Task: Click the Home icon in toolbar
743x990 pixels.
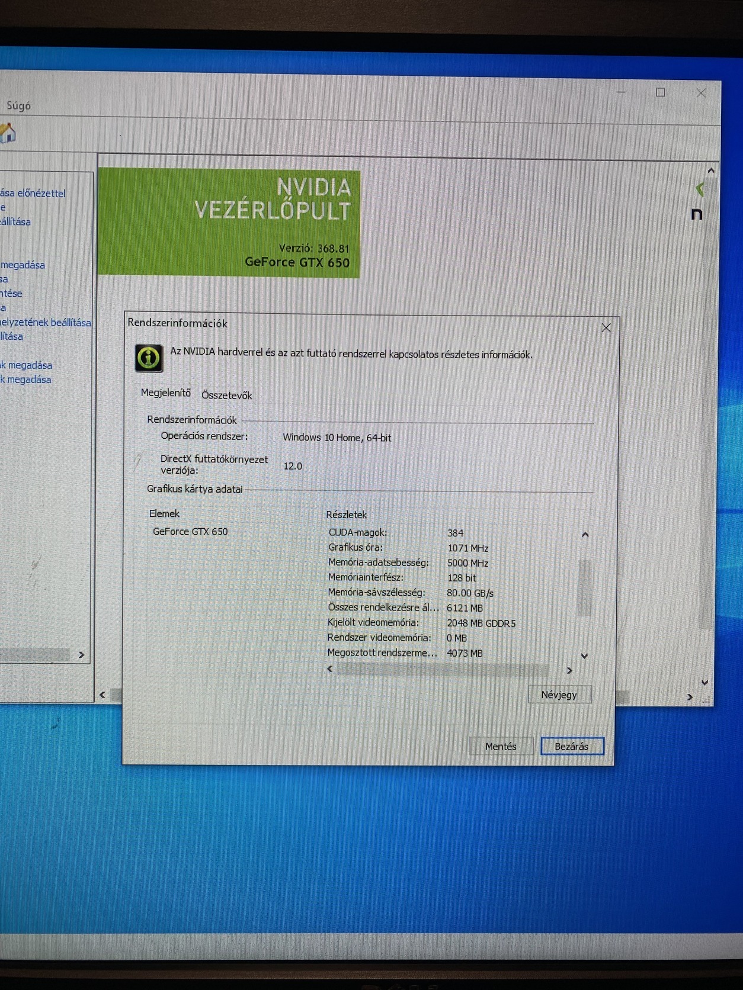Action: coord(8,133)
